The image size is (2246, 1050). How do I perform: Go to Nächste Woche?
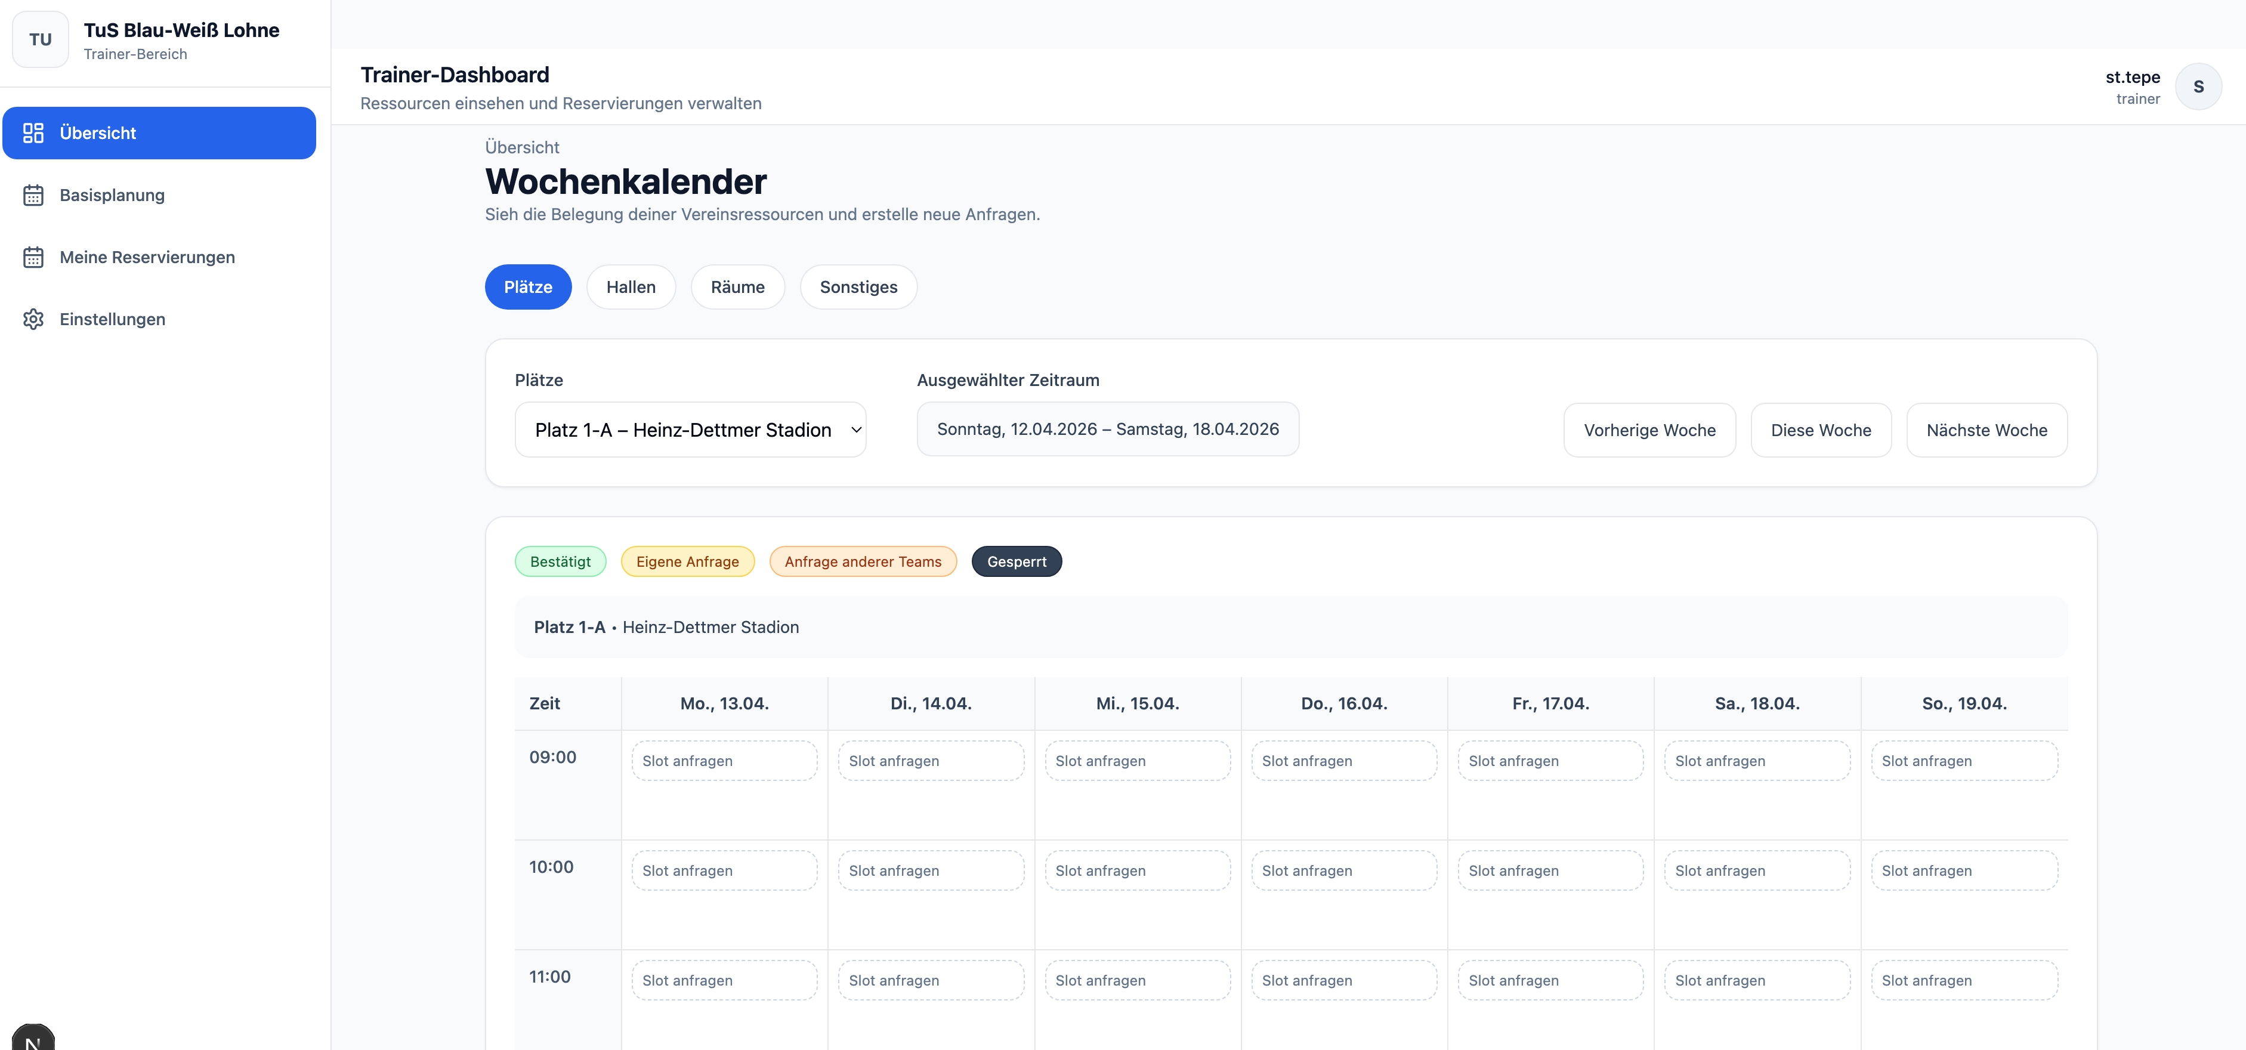coord(1987,430)
